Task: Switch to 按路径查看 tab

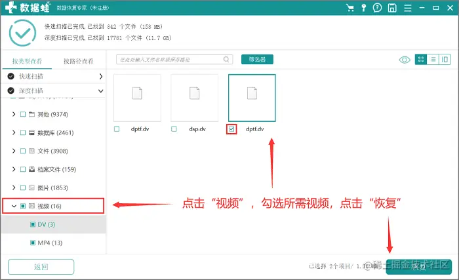Action: pyautogui.click(x=78, y=61)
